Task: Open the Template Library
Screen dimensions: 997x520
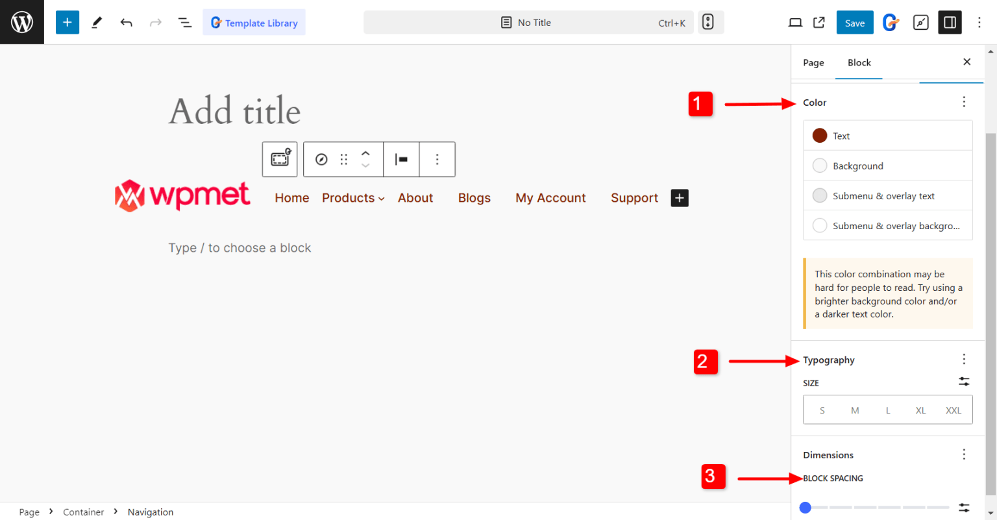Action: click(254, 22)
